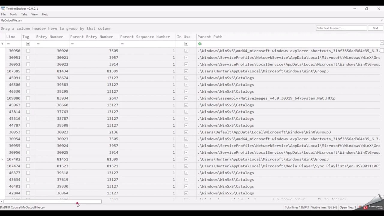Select Parent Entry Number cell 81521
The height and width of the screenshot is (216, 384).
[94, 166]
